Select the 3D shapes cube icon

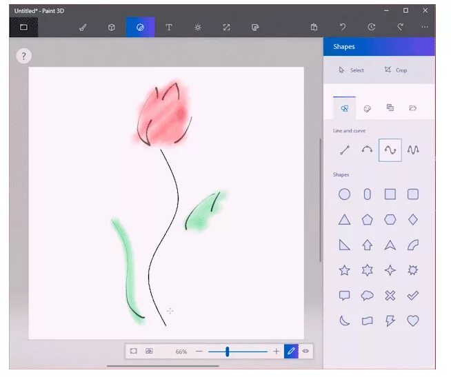coord(112,28)
